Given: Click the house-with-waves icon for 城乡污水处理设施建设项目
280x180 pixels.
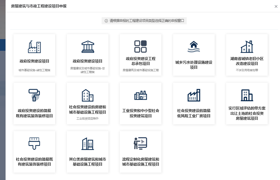Looking at the screenshot, I should [193, 47].
